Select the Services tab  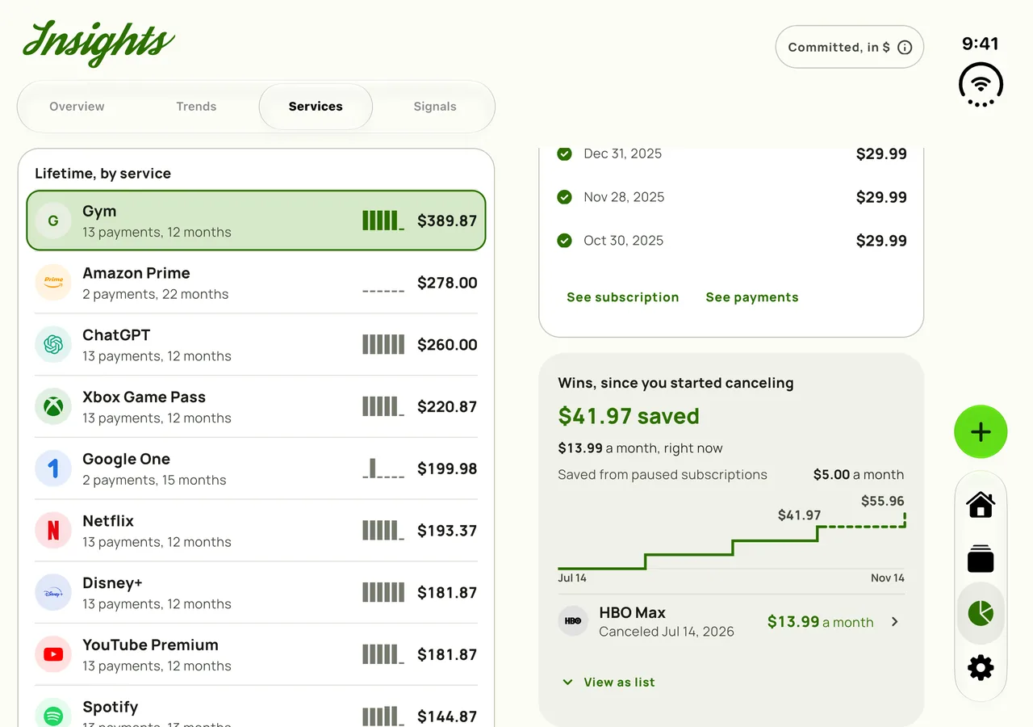[316, 107]
